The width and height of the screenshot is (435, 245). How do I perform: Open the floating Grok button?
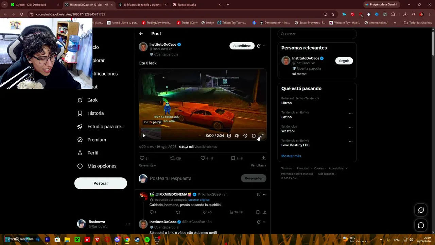pos(421,210)
